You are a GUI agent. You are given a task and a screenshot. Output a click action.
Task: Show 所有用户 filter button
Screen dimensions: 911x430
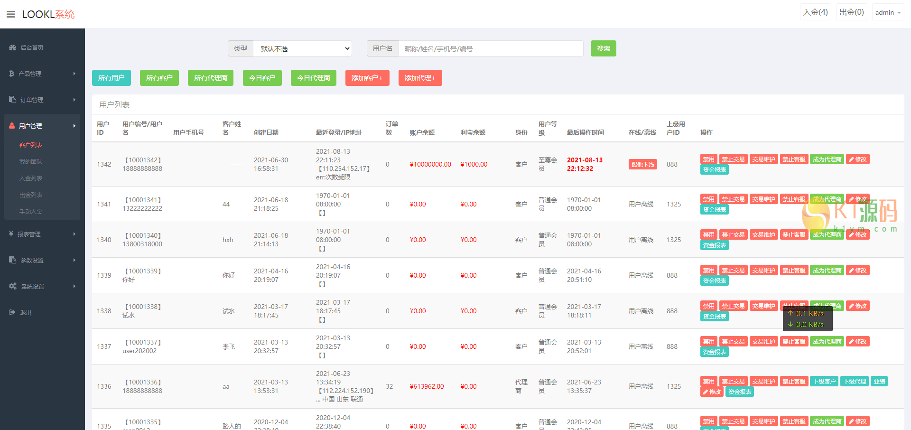112,78
